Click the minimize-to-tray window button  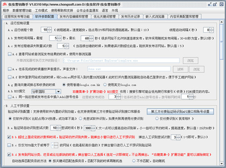click(210, 5)
